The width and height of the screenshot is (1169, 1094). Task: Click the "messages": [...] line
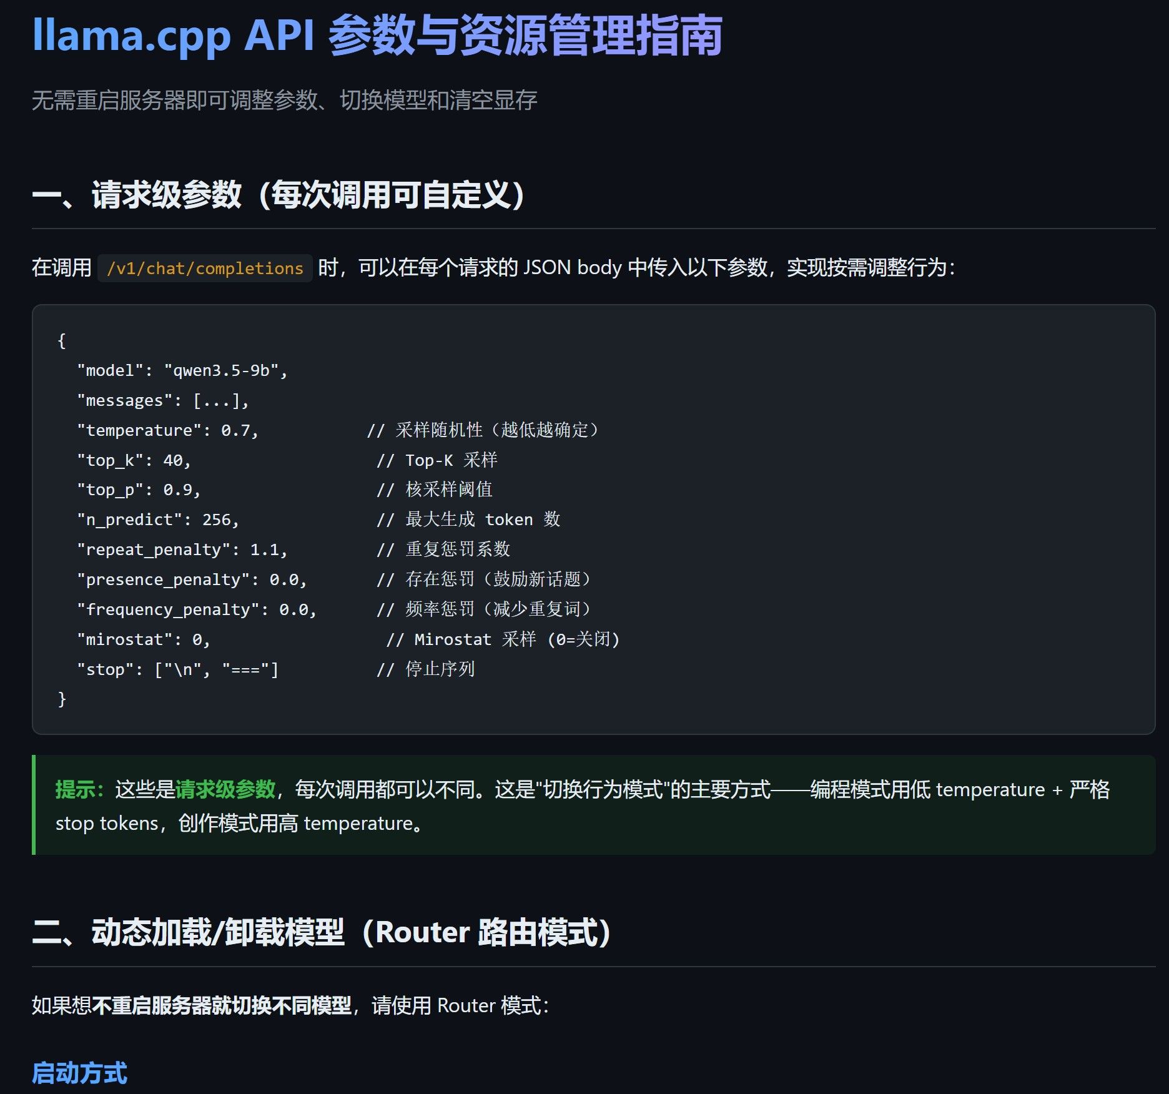(163, 400)
